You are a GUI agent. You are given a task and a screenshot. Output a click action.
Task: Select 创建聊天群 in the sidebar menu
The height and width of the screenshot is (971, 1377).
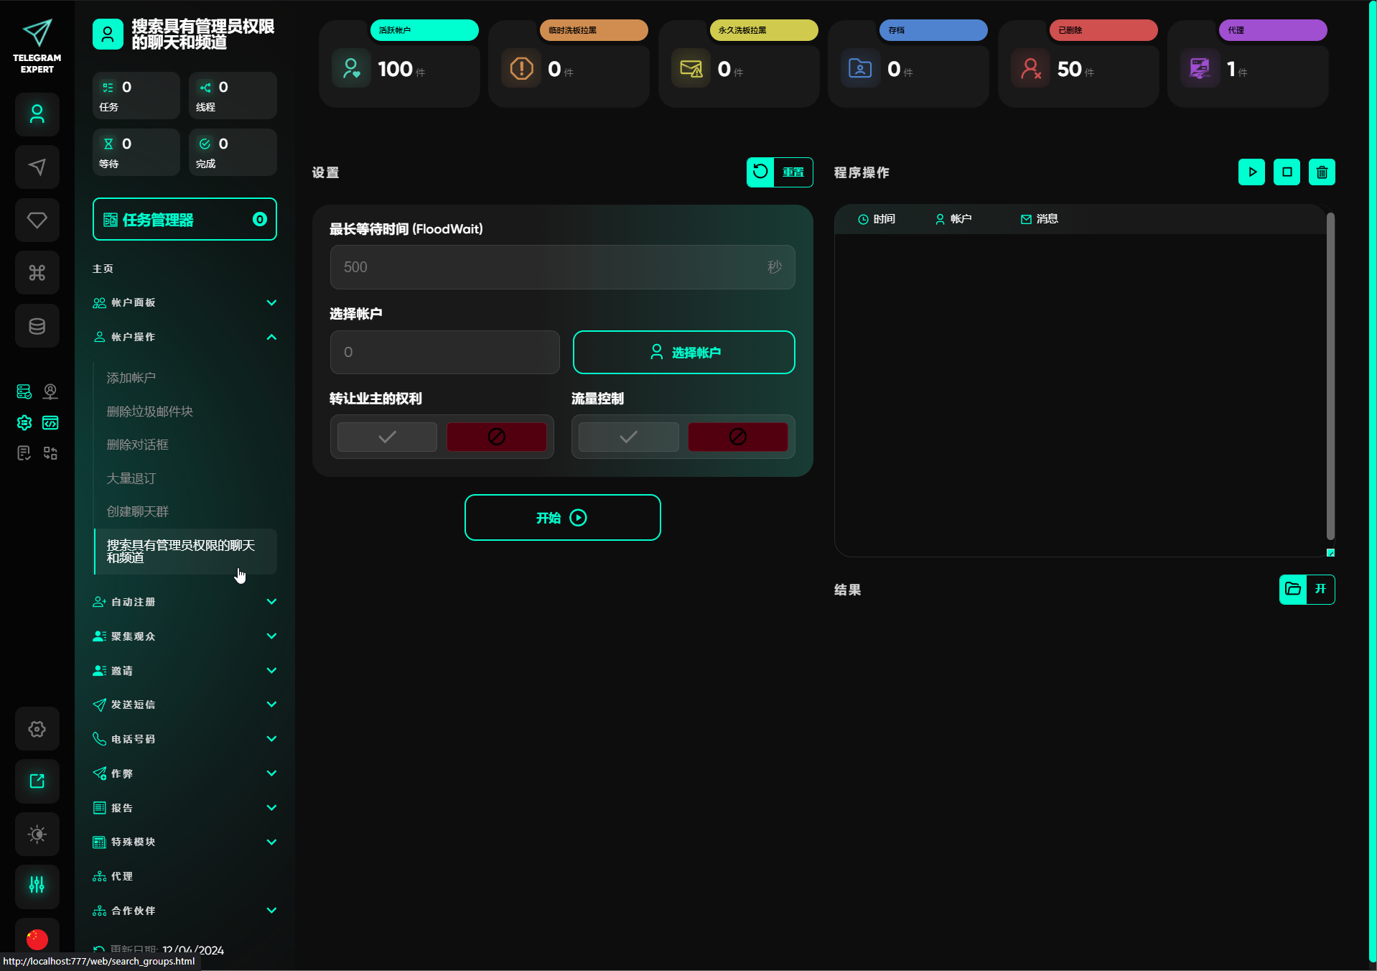138,511
